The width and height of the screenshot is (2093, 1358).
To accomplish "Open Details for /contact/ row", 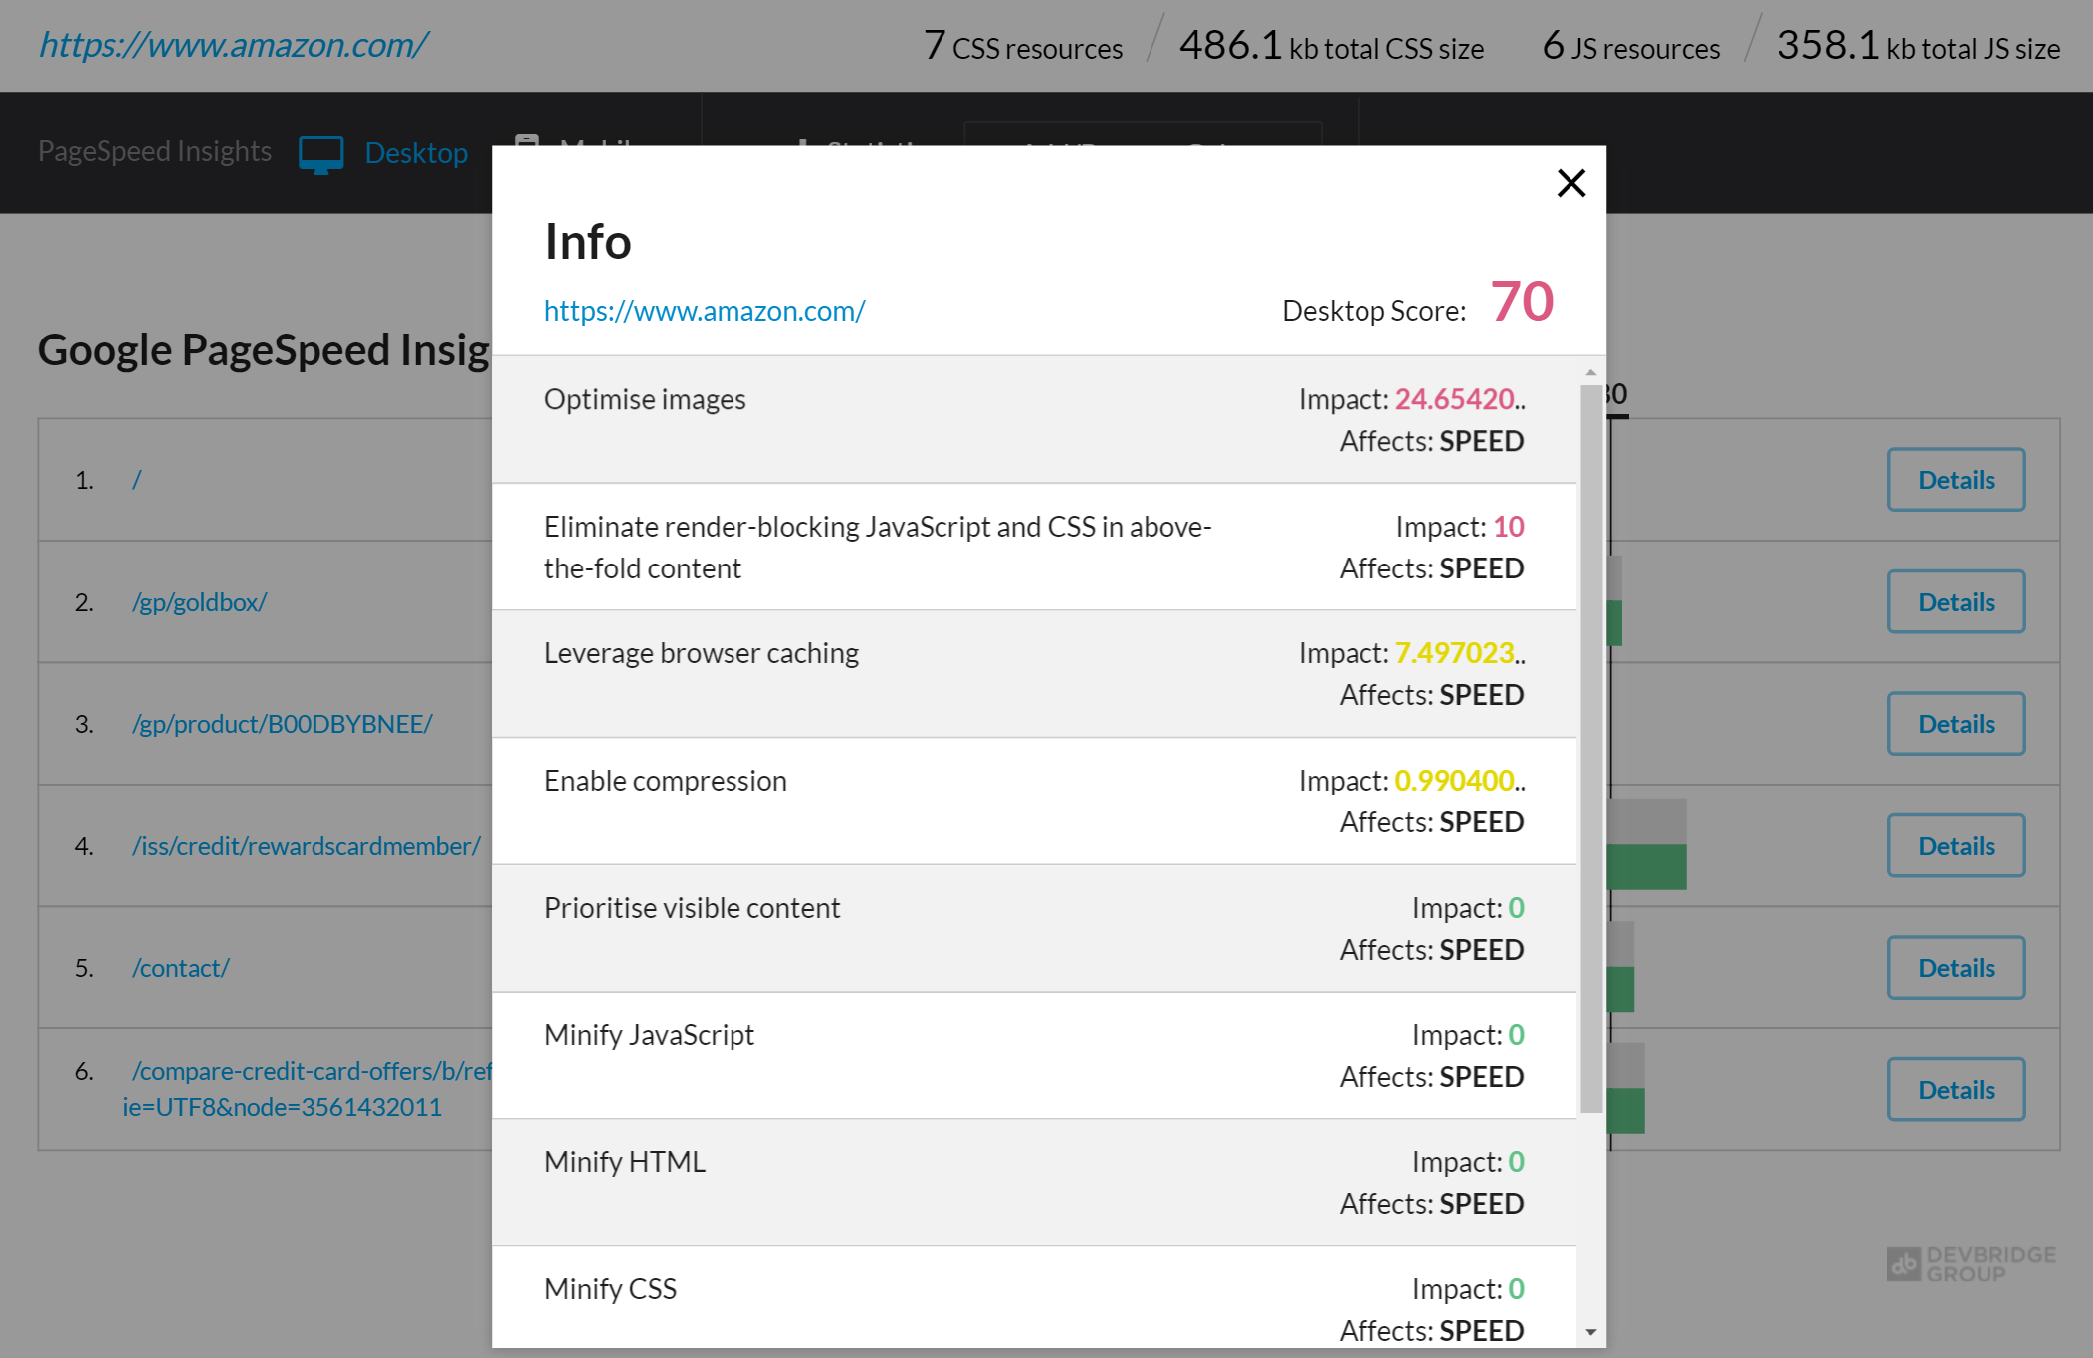I will pos(1956,968).
